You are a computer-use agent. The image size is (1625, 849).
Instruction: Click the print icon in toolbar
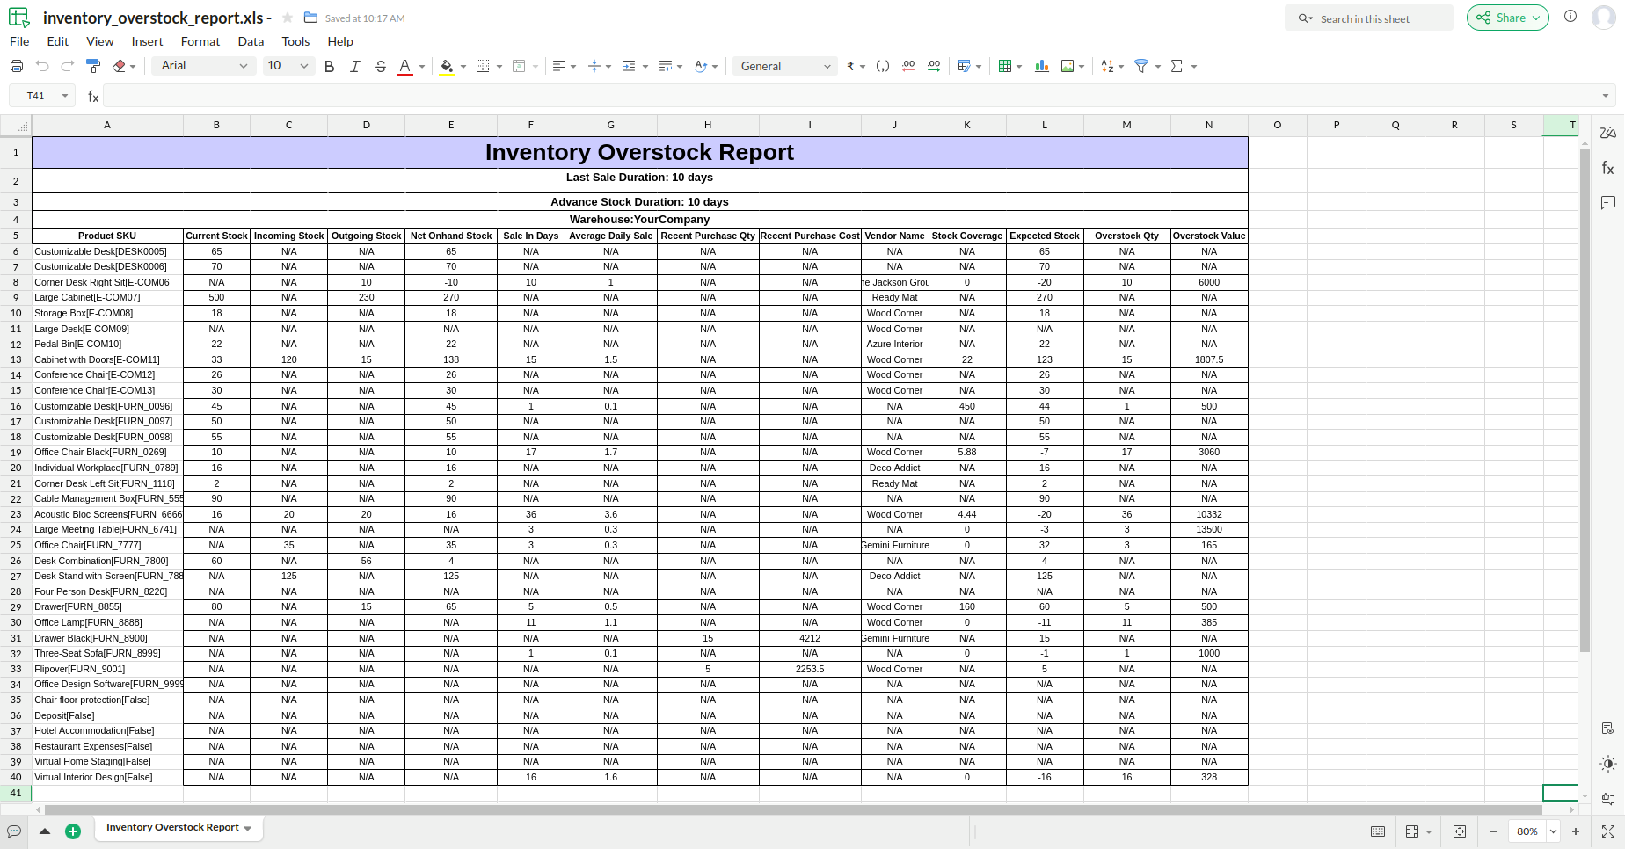(x=17, y=66)
